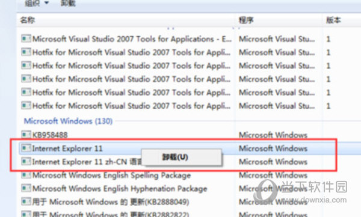Click the program cell of the English Spelling Package row
Screen dimensions: 361x217
pos(273,175)
